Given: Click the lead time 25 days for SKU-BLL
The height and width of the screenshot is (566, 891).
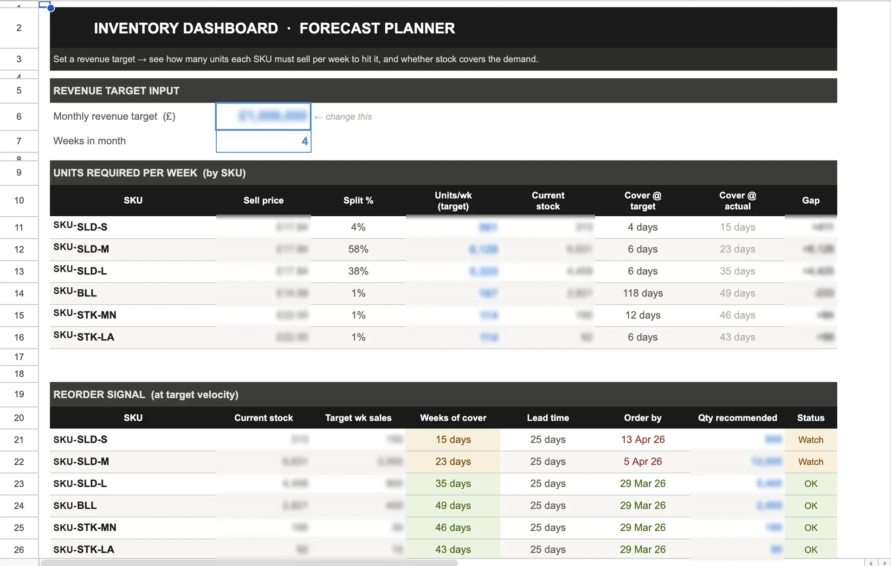Looking at the screenshot, I should [x=548, y=506].
